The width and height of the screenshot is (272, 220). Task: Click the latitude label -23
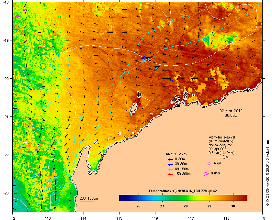point(6,193)
